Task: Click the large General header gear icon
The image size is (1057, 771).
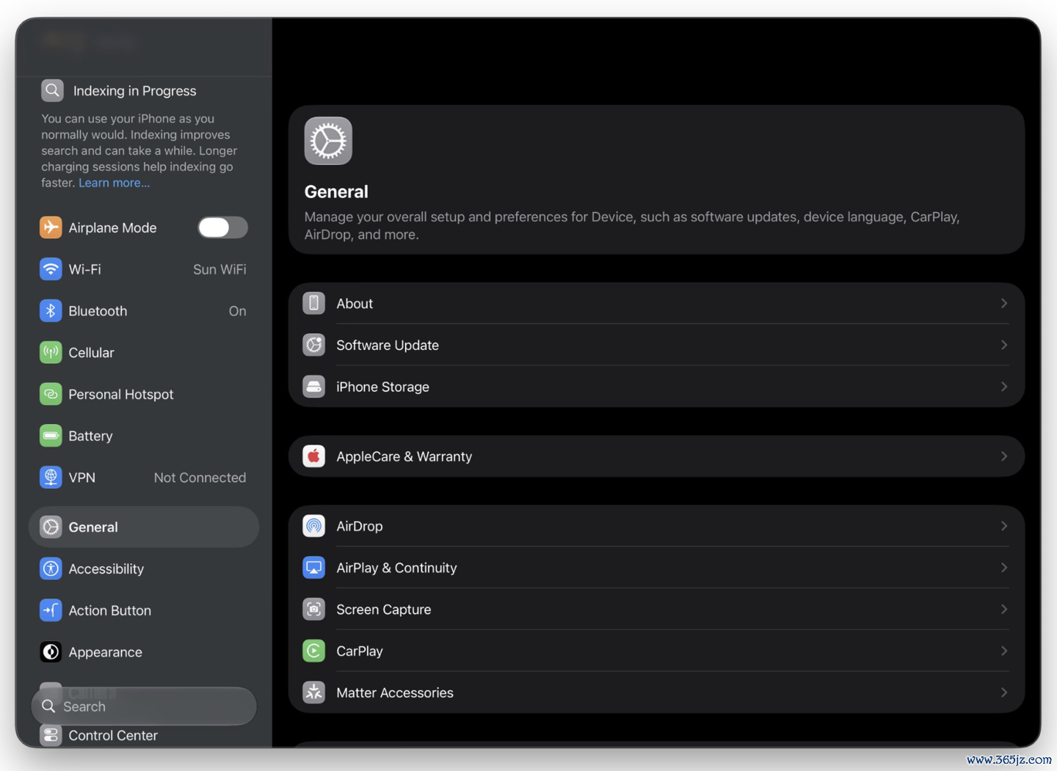Action: [x=328, y=141]
